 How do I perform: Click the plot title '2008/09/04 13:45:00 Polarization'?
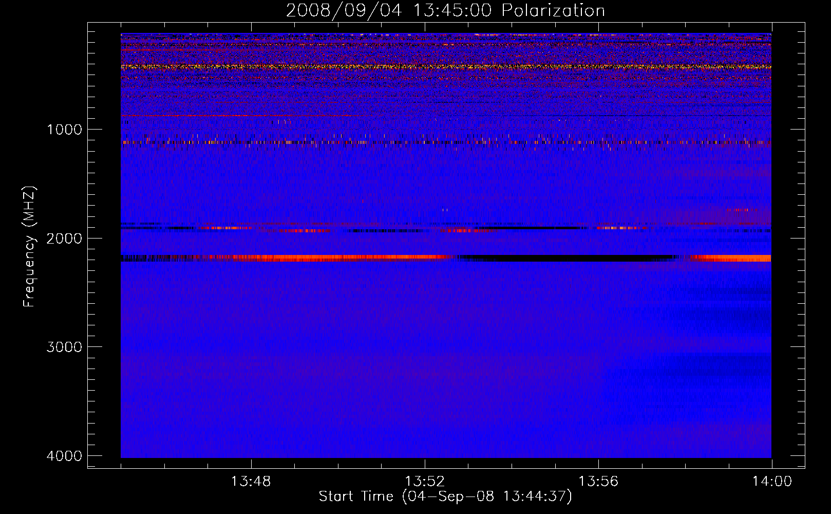pyautogui.click(x=445, y=10)
